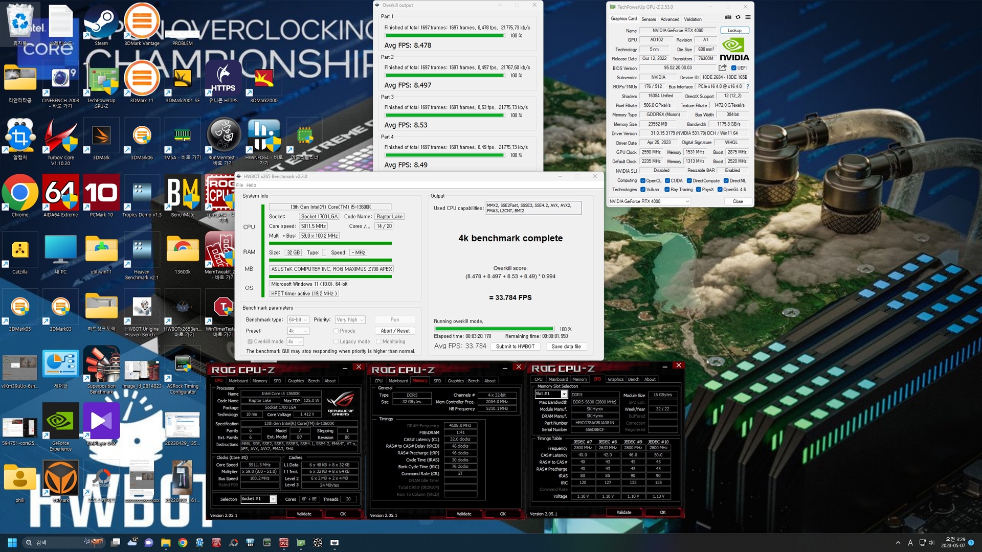Open the Recycle Bin desktop icon
The height and width of the screenshot is (552, 982).
pyautogui.click(x=20, y=25)
